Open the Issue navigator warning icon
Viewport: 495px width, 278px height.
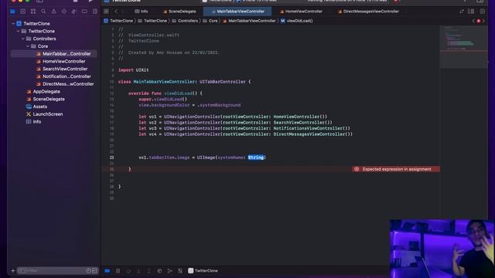click(53, 12)
